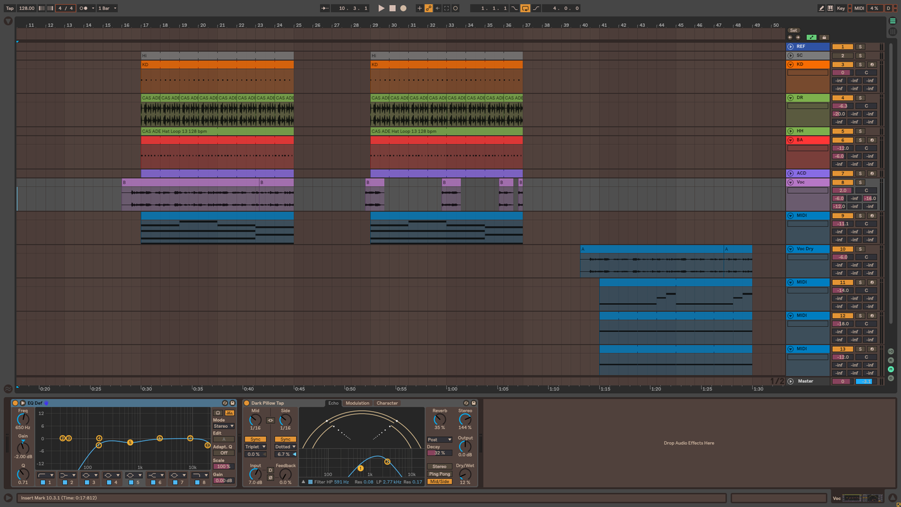
Task: Toggle the Adapt. Q Off button
Action: pos(224,453)
